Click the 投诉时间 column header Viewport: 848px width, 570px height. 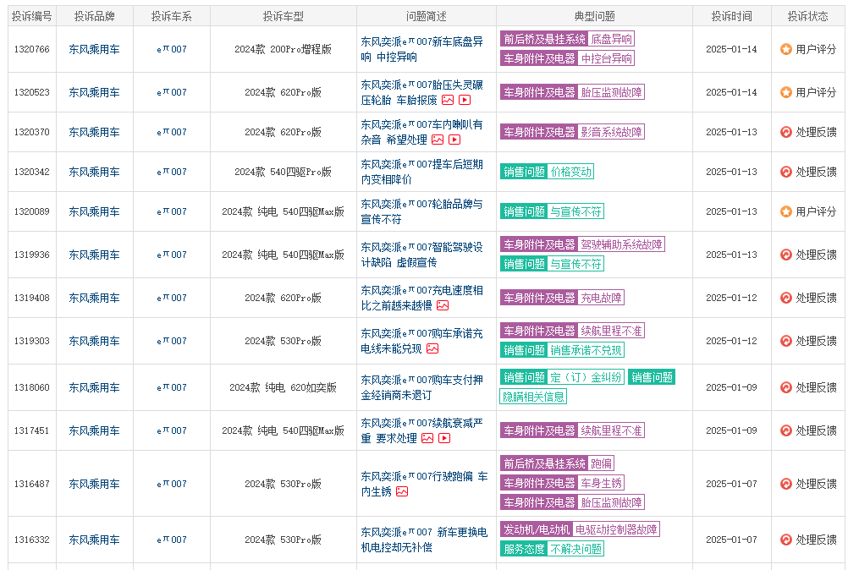(x=732, y=16)
